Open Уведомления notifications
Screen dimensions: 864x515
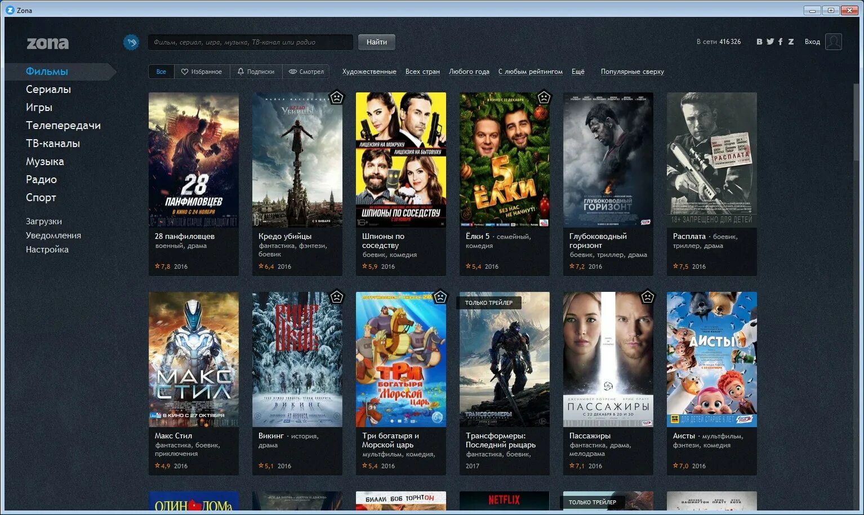(x=54, y=236)
